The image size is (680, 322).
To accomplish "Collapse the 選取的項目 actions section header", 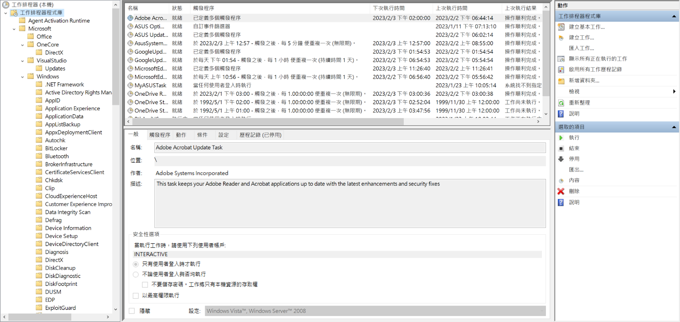I will pos(674,127).
